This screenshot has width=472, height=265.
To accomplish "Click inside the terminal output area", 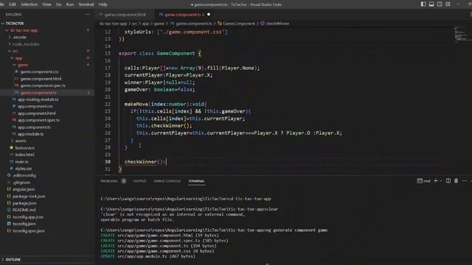I will click(x=283, y=225).
